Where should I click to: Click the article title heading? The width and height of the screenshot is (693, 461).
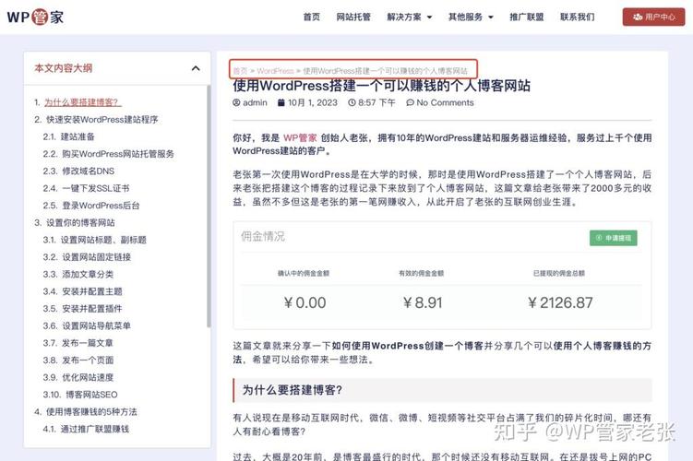click(381, 85)
